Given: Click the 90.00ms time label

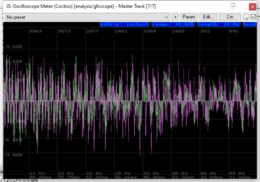Looking at the screenshot, I should point(40,177).
